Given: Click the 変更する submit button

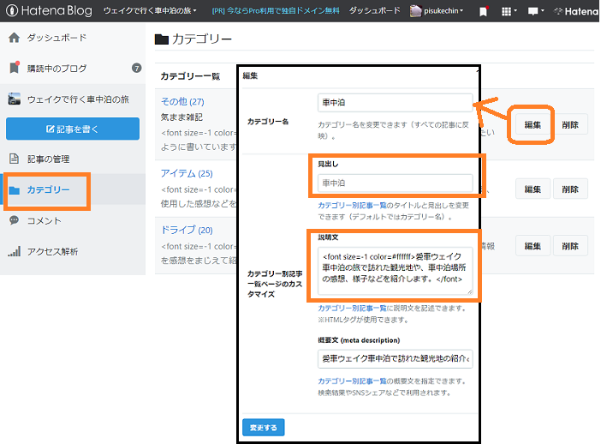Looking at the screenshot, I should pyautogui.click(x=264, y=427).
